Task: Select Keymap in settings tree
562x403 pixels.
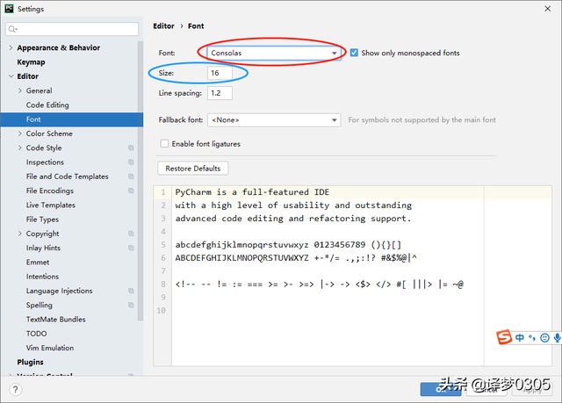Action: [32, 62]
